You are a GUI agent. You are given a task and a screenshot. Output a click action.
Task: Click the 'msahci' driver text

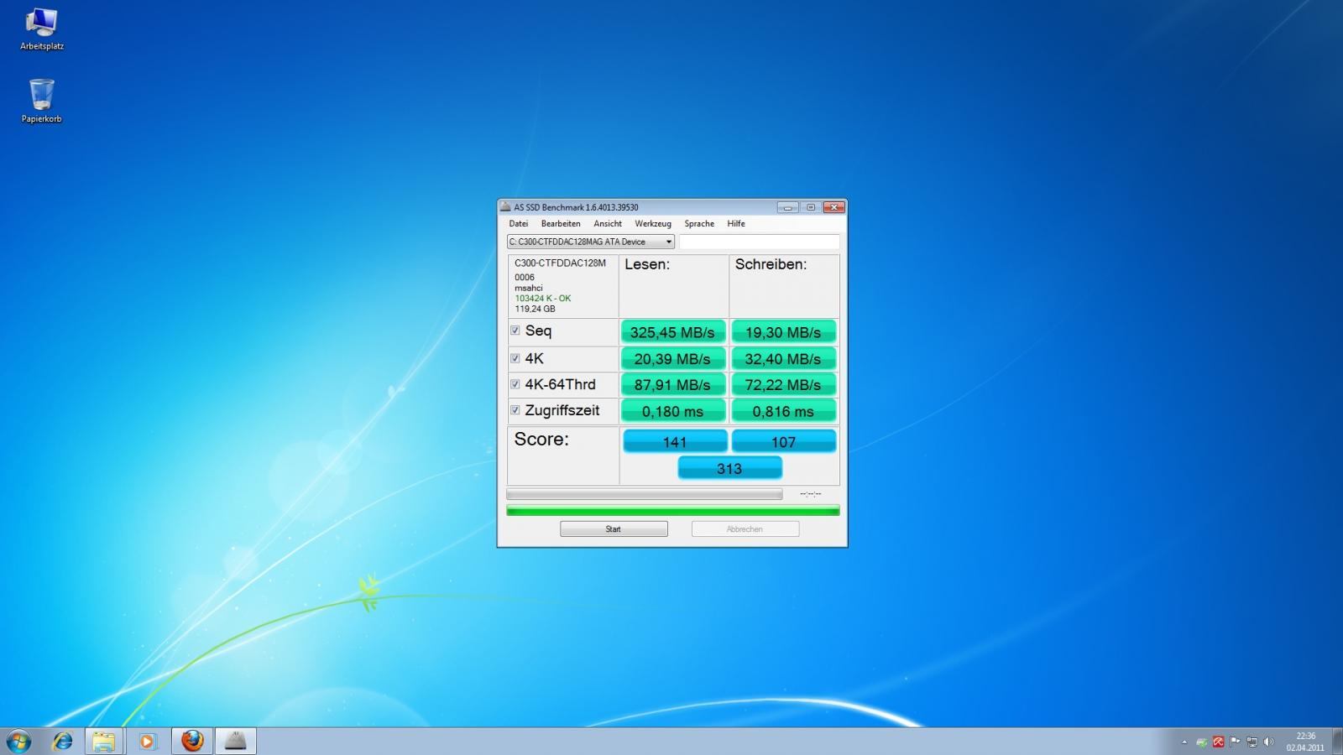point(529,288)
